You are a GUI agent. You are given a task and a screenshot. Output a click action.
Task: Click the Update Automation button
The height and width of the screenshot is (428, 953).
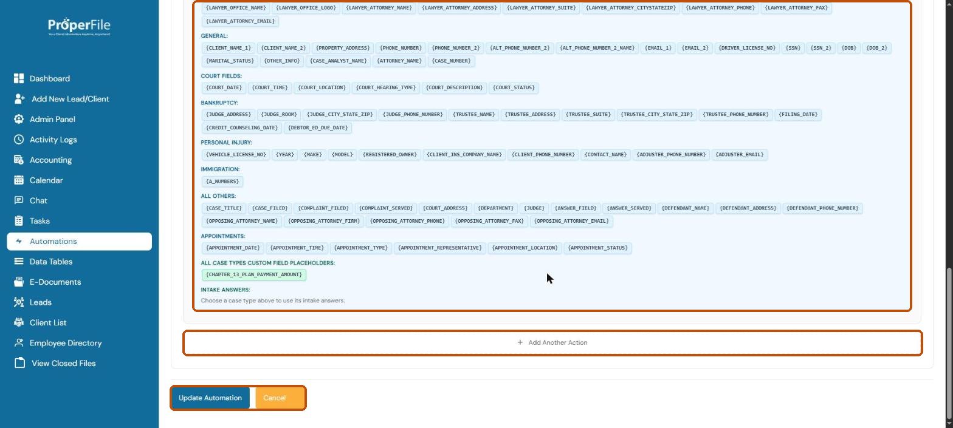[x=210, y=398]
